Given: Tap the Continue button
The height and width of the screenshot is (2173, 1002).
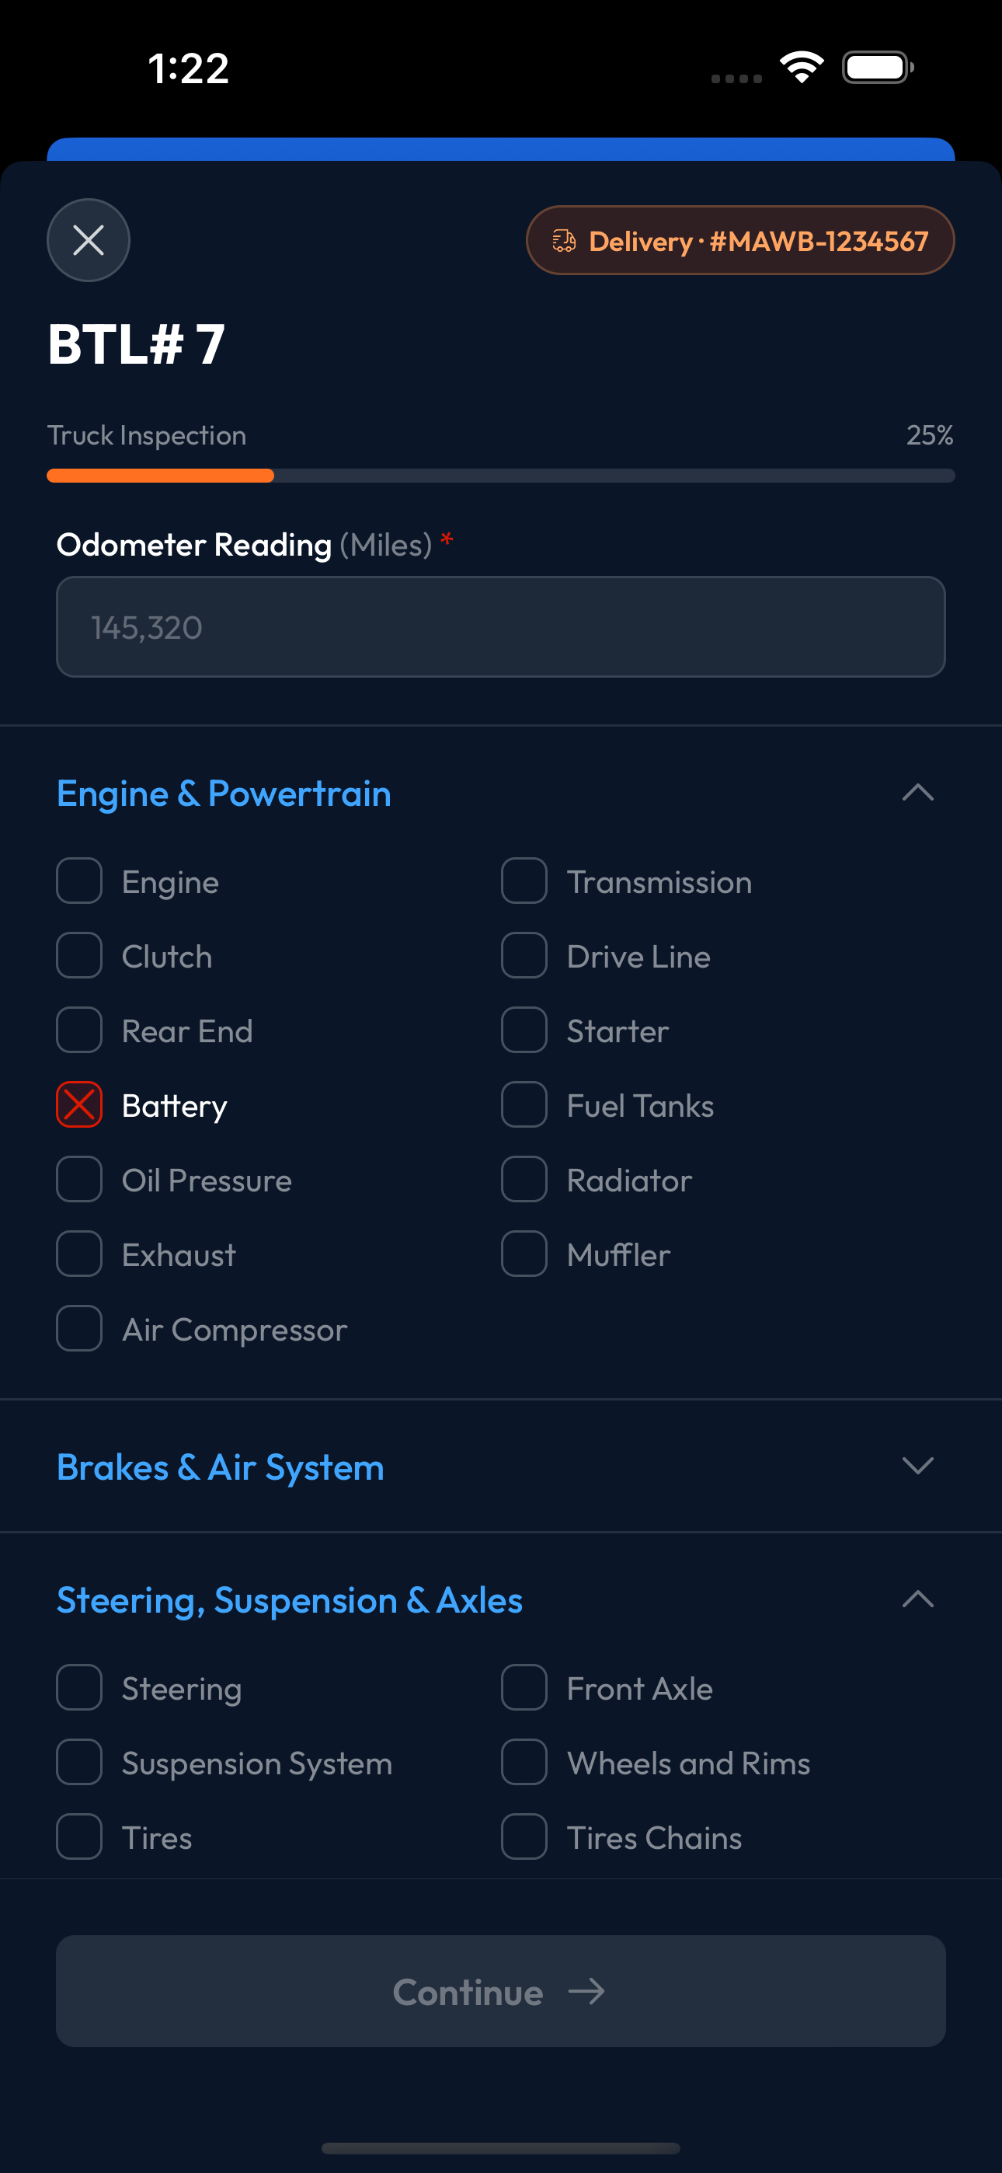Looking at the screenshot, I should click(x=501, y=1991).
